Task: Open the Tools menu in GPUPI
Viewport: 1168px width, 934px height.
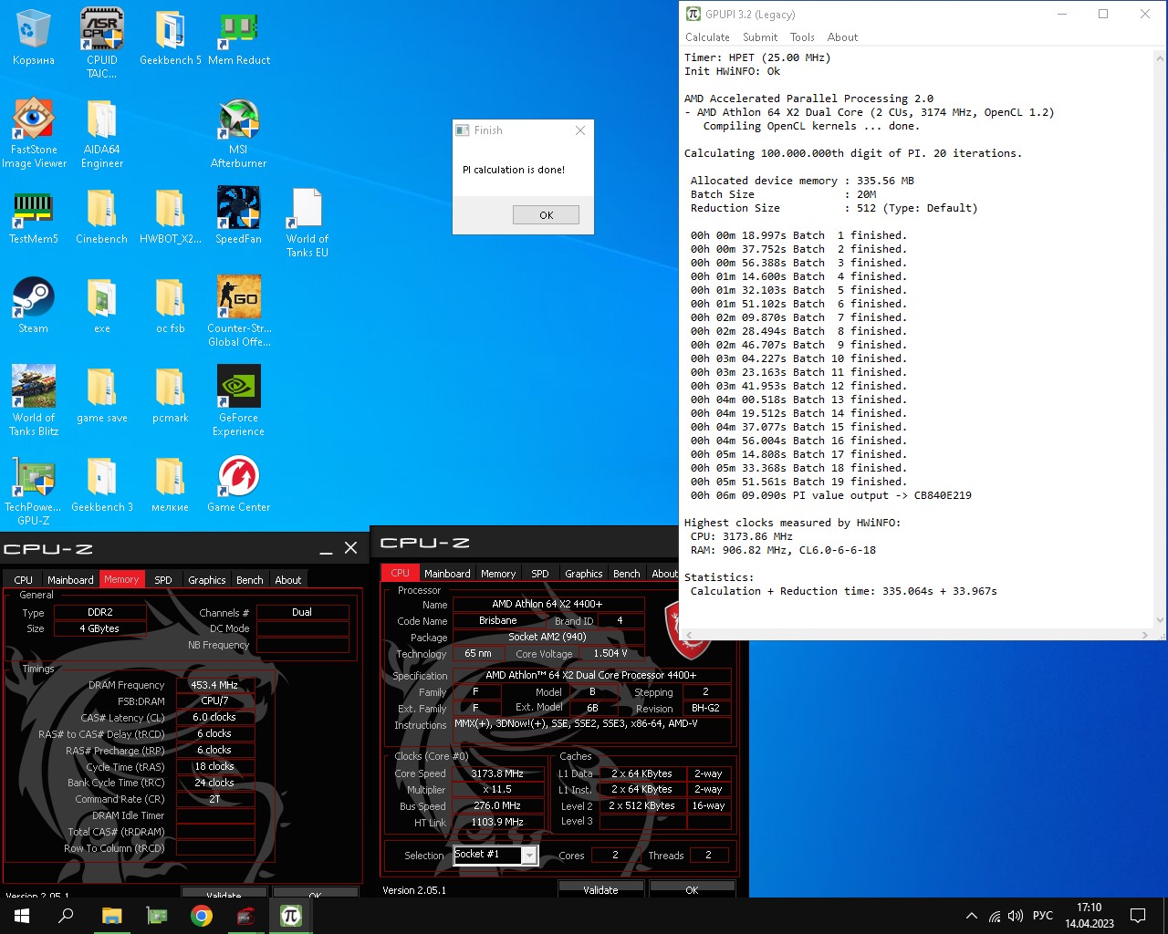Action: pos(802,37)
